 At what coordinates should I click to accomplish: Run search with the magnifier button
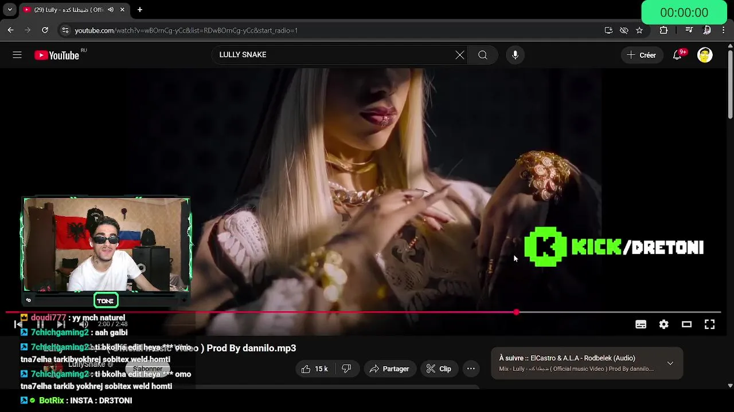(x=483, y=55)
